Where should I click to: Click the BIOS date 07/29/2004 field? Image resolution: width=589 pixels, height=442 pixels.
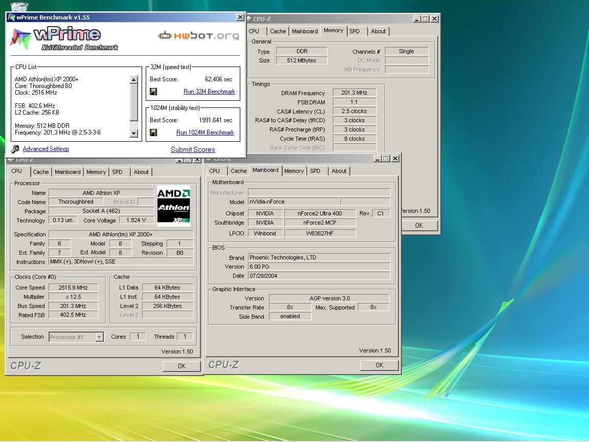(x=319, y=276)
